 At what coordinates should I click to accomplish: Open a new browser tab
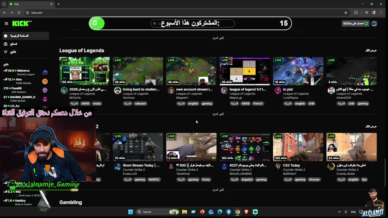coord(59,4)
